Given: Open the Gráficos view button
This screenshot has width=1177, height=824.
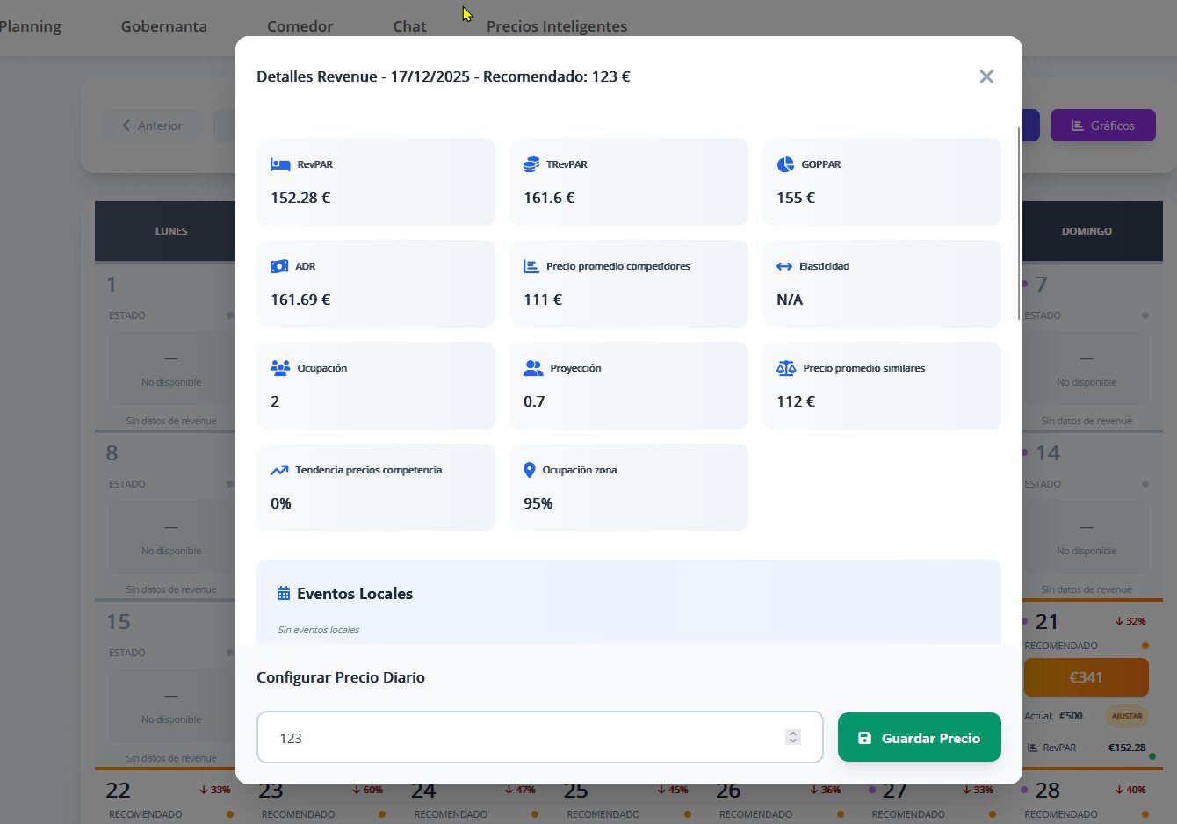Looking at the screenshot, I should 1103,126.
